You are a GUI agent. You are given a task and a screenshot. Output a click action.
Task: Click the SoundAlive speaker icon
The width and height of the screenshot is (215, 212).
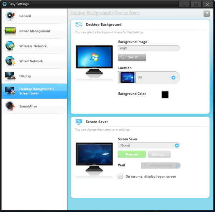10,106
